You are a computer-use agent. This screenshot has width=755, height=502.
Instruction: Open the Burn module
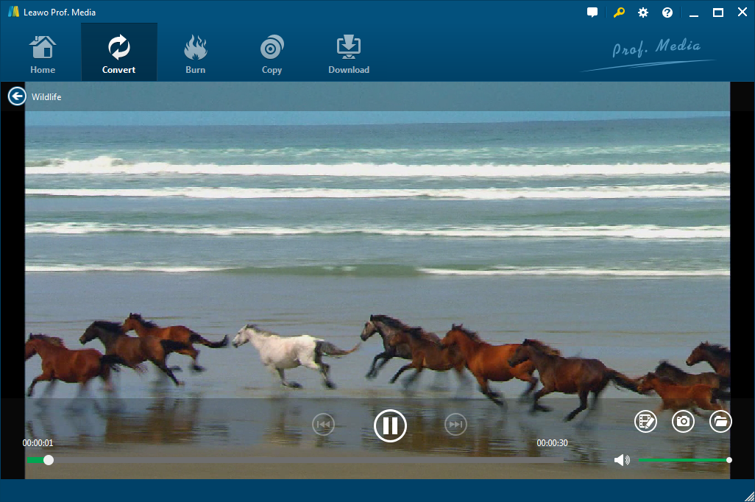tap(195, 54)
